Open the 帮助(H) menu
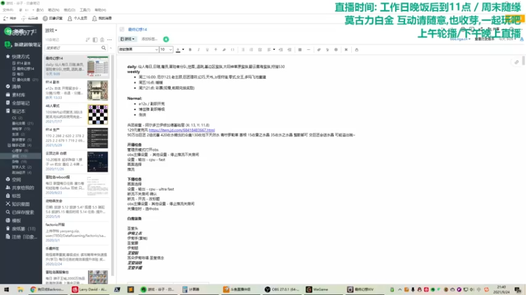 101,10
